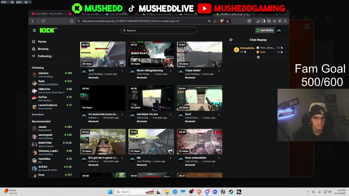Open Iziprime's channel in Following
349x196 pixels.
(x=52, y=75)
